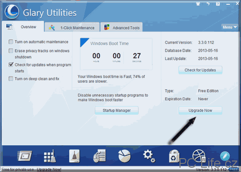Minimize the Glary Utilities window
Viewport: 241px width, 172px height.
(x=228, y=4)
